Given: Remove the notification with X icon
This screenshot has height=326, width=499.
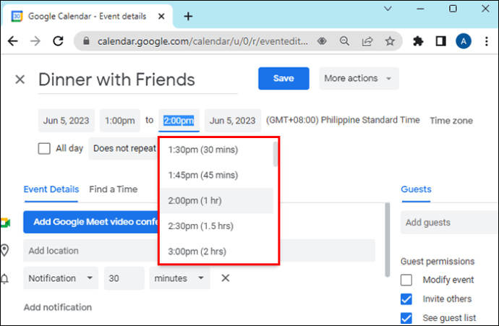Looking at the screenshot, I should coord(225,278).
